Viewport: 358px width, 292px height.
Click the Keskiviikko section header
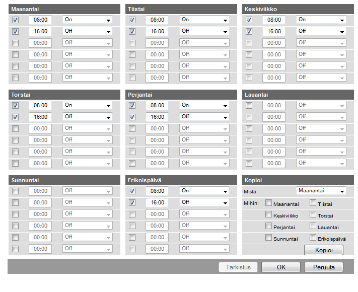(x=298, y=9)
